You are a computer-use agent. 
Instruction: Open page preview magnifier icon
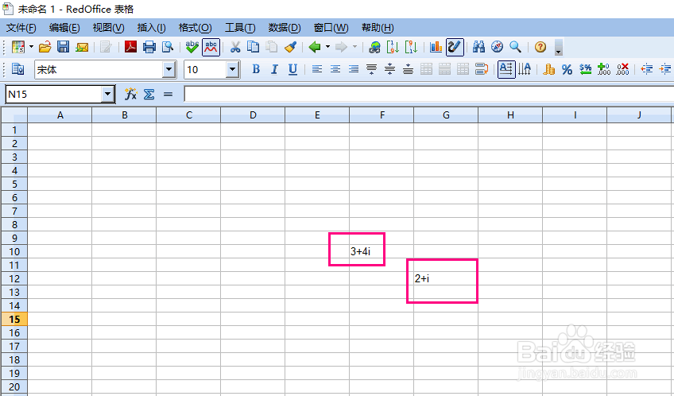click(167, 47)
